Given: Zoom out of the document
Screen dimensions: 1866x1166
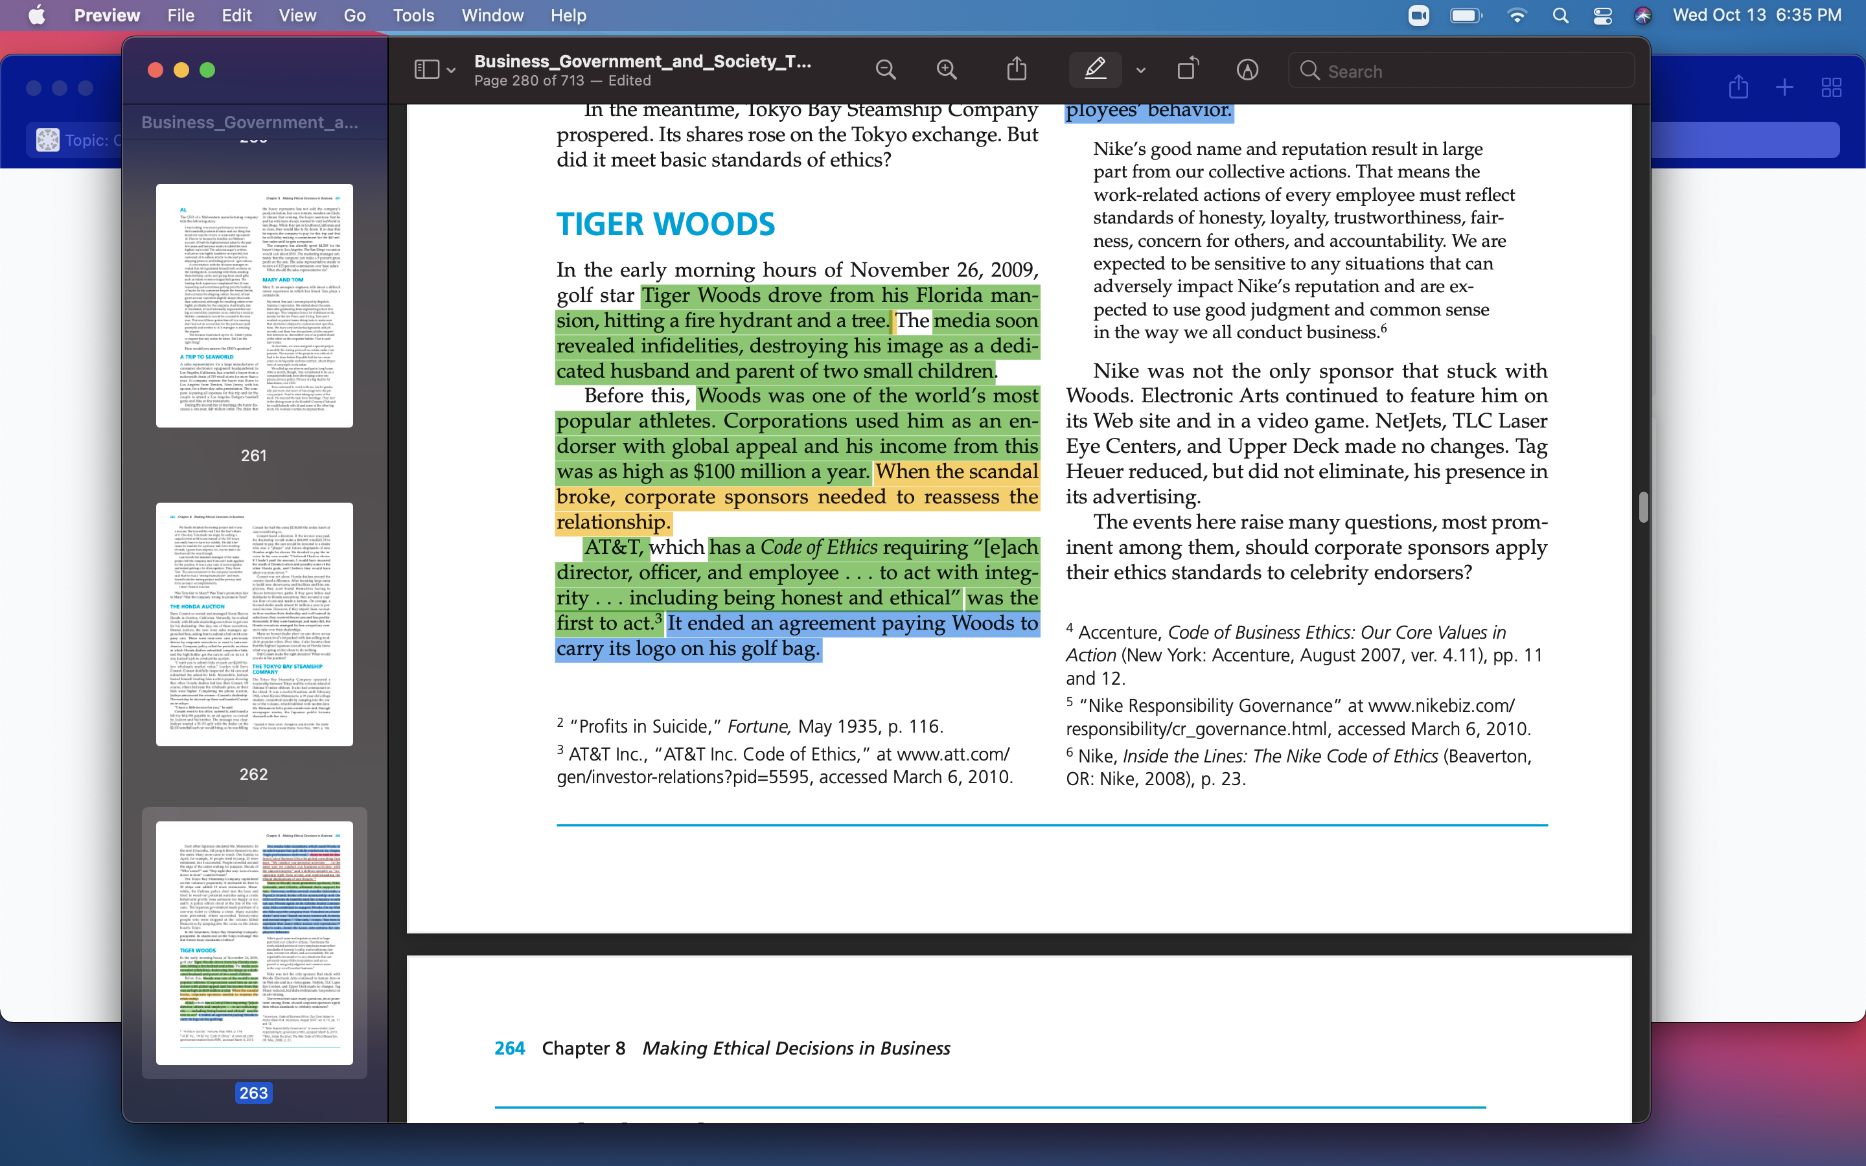Looking at the screenshot, I should (886, 70).
